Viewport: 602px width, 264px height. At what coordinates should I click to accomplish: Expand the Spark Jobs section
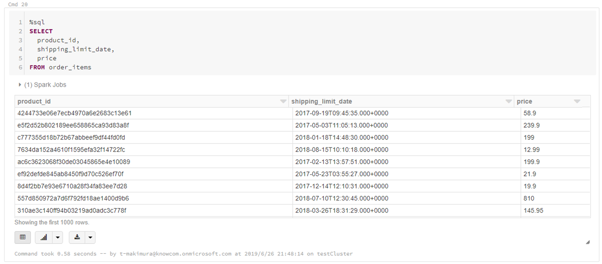click(x=20, y=85)
